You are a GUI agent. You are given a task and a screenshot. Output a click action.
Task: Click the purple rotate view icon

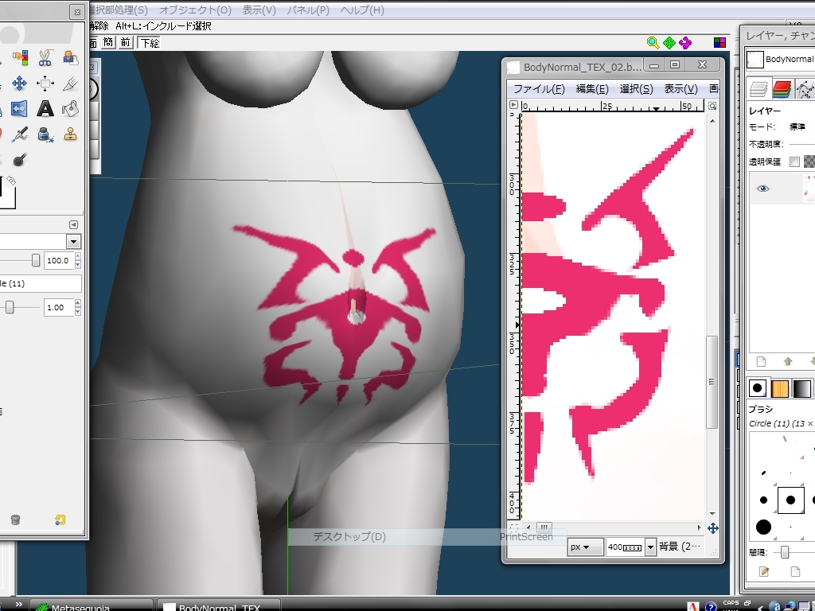pos(685,43)
